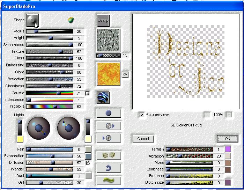Click the Iri colors slider bar
244x190 pixels.
[50, 107]
